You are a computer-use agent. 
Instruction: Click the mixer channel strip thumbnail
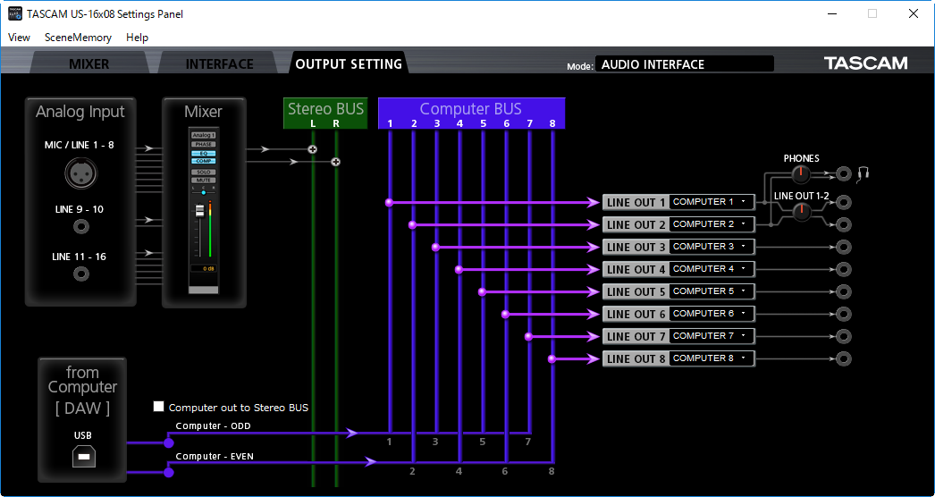[x=204, y=210]
